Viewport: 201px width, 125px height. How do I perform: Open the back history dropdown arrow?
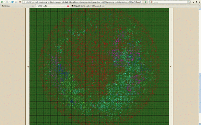(4, 2)
